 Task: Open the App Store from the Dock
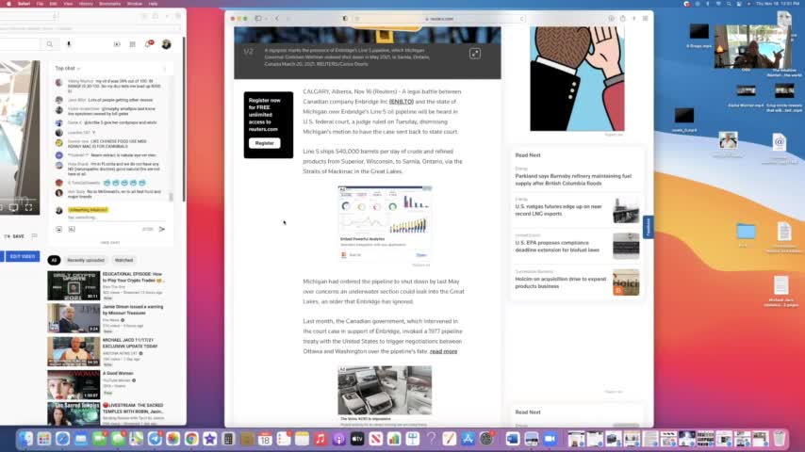tap(468, 439)
